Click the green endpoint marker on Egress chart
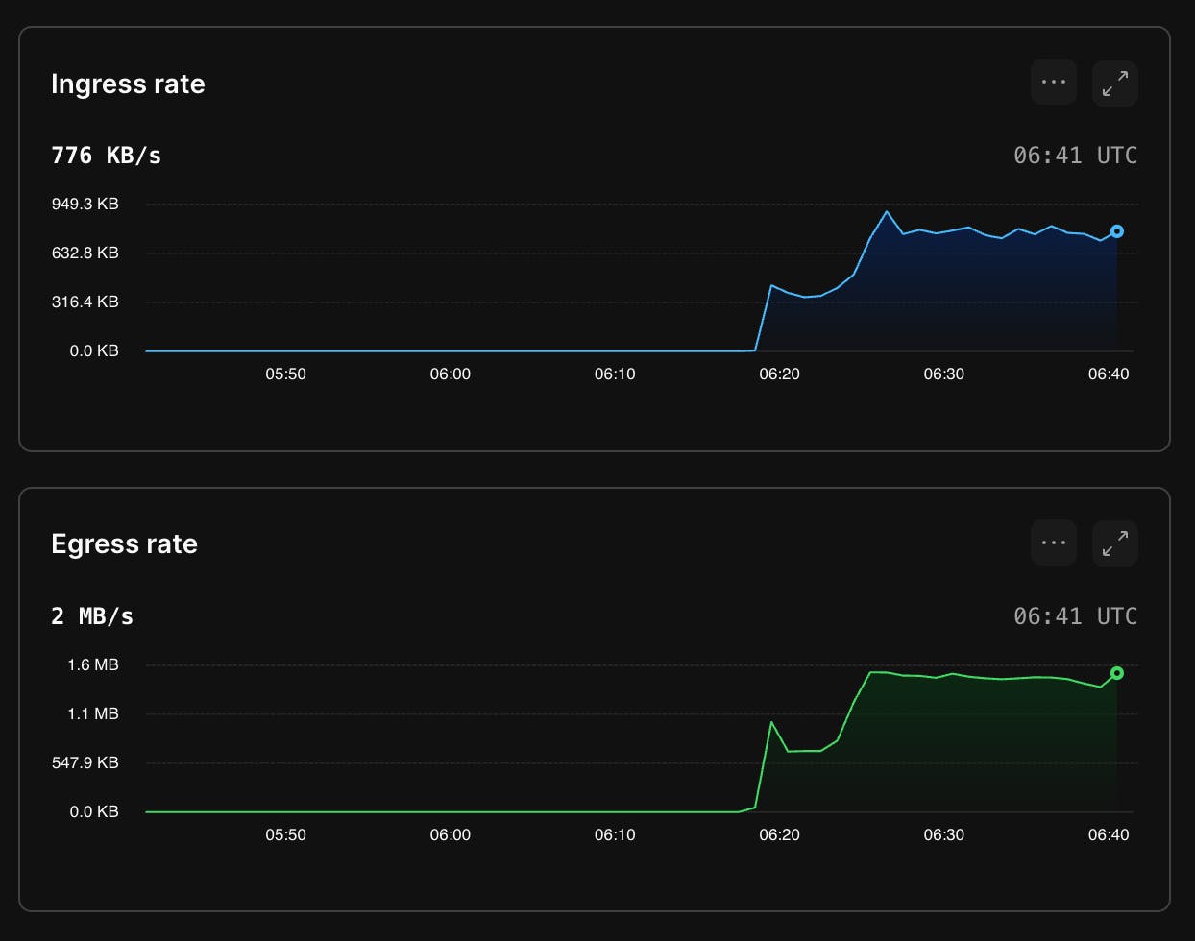The image size is (1195, 941). pos(1117,673)
